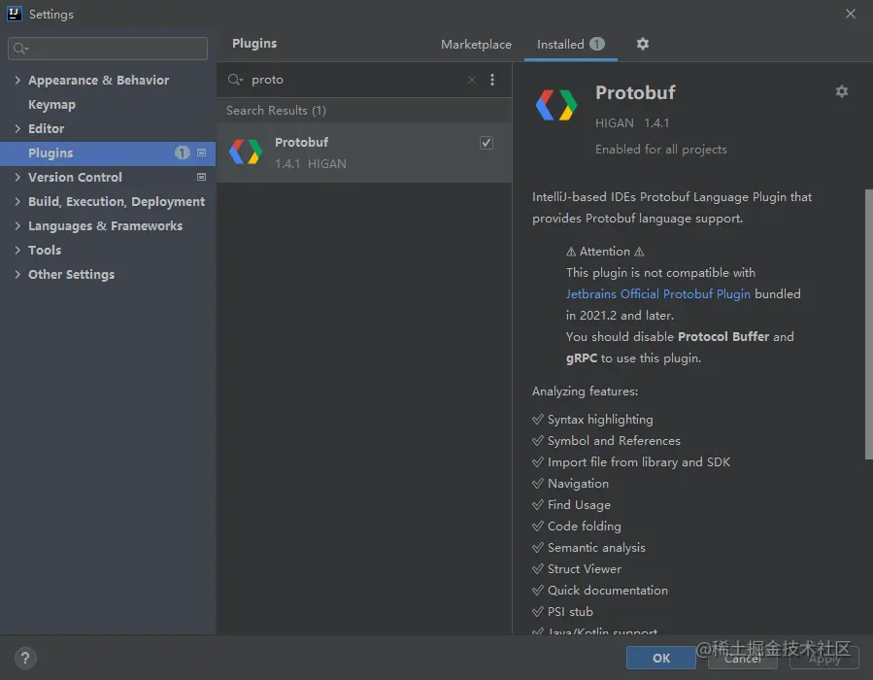Open the Tools settings page

coord(45,250)
